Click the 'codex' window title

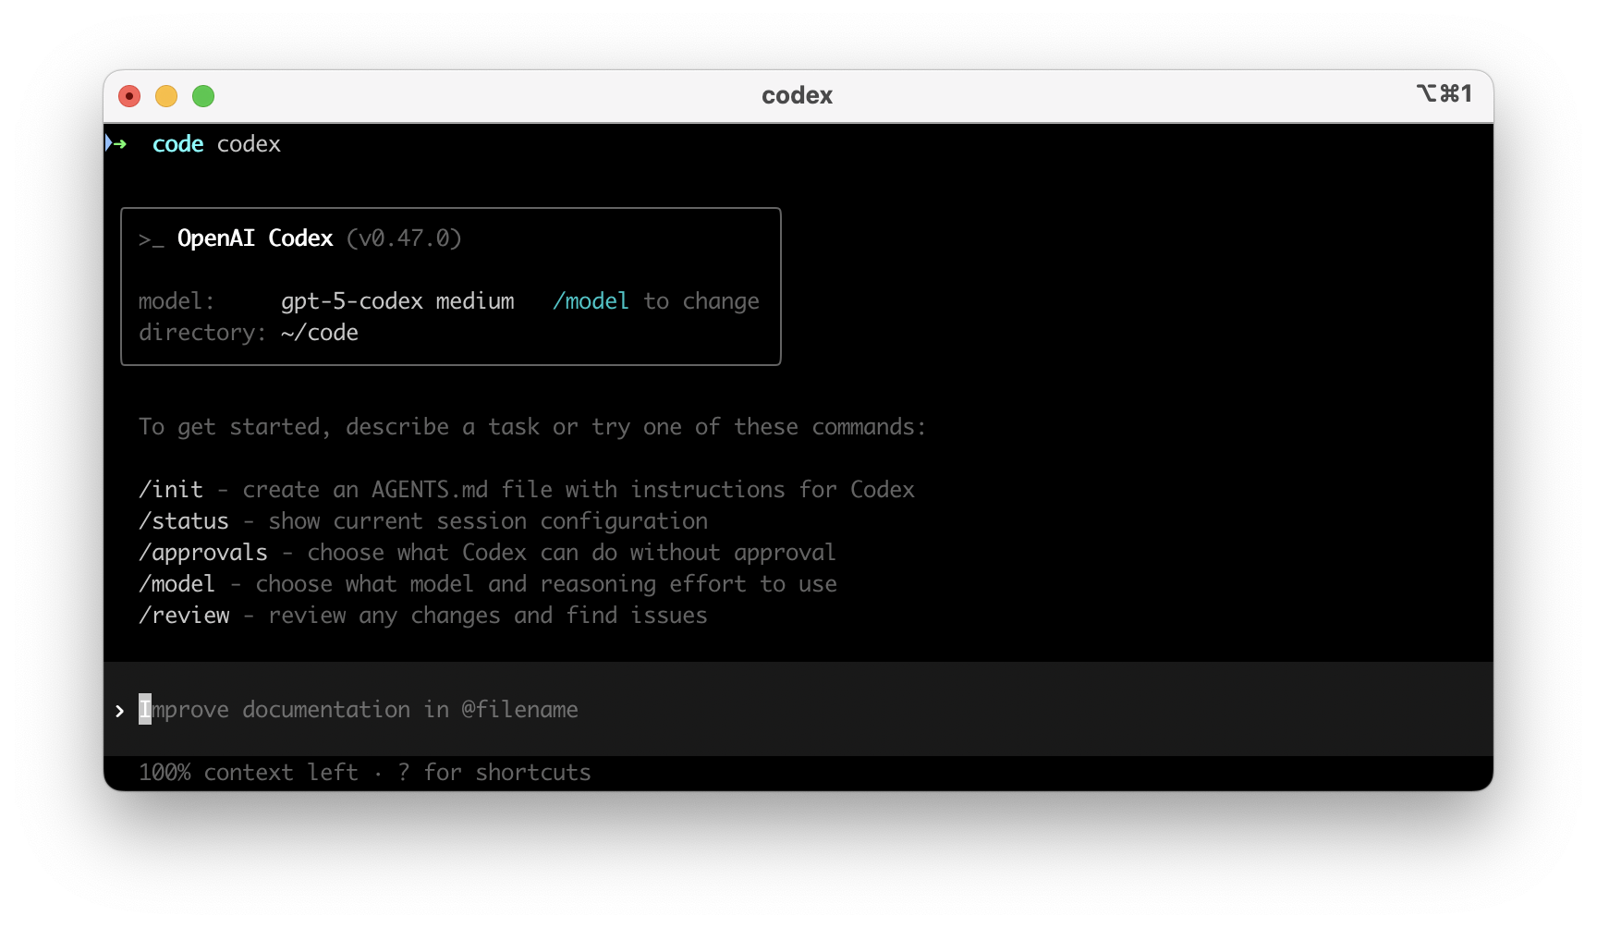pos(797,95)
